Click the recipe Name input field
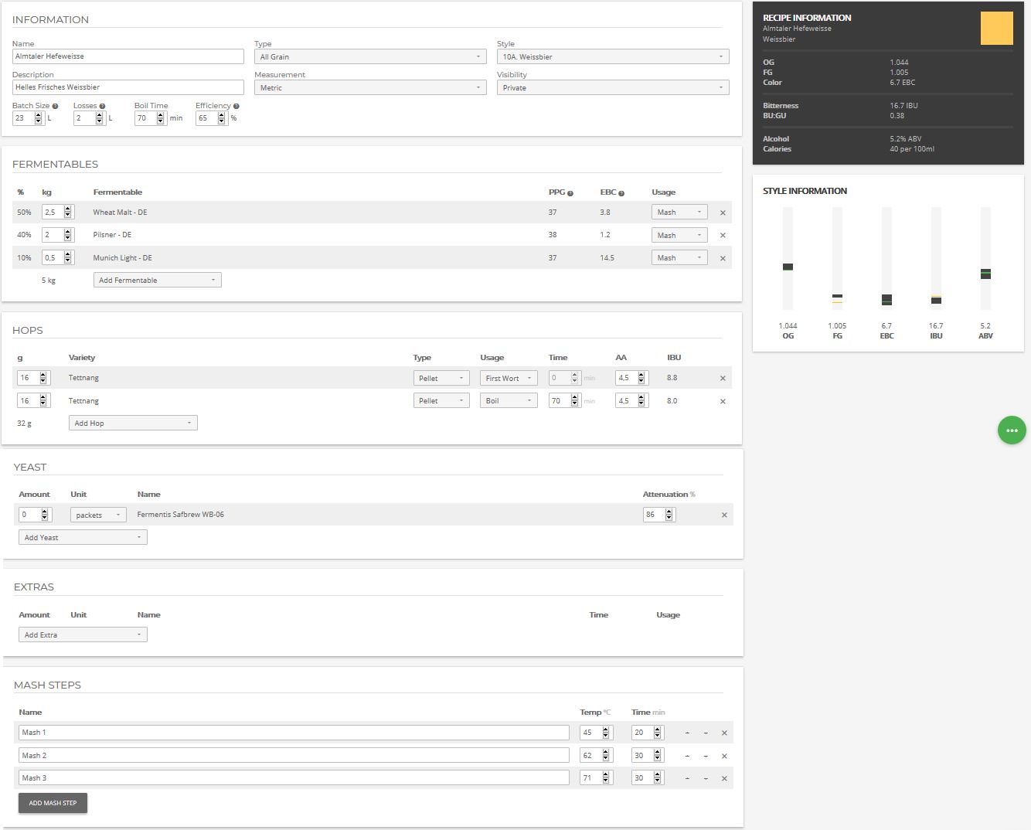Image resolution: width=1031 pixels, height=830 pixels. click(128, 57)
